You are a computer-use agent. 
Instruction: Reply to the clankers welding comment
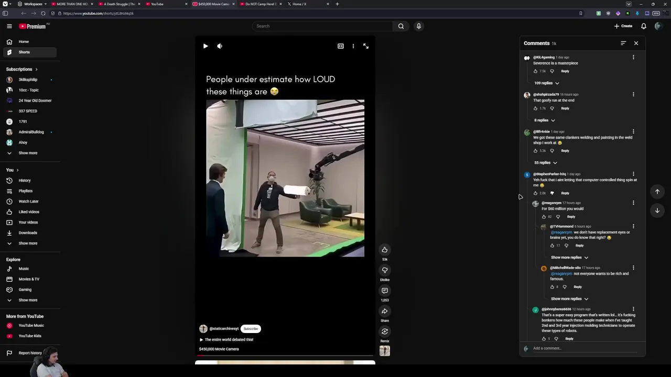click(565, 151)
